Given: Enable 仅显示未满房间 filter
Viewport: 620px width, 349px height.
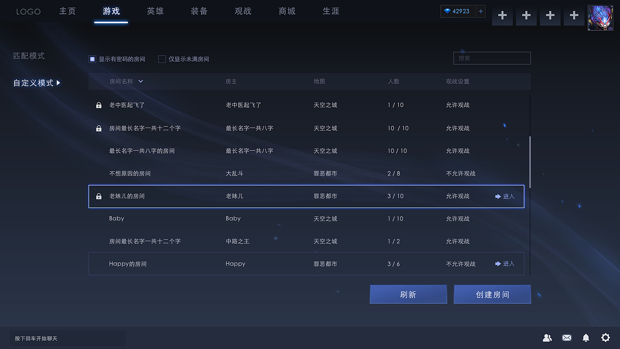Looking at the screenshot, I should pos(162,59).
